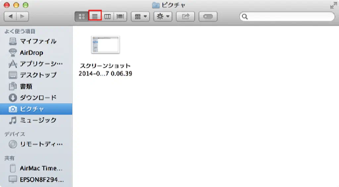Switch to icon view in toolbar
Image resolution: width=339 pixels, height=187 pixels.
(x=81, y=17)
